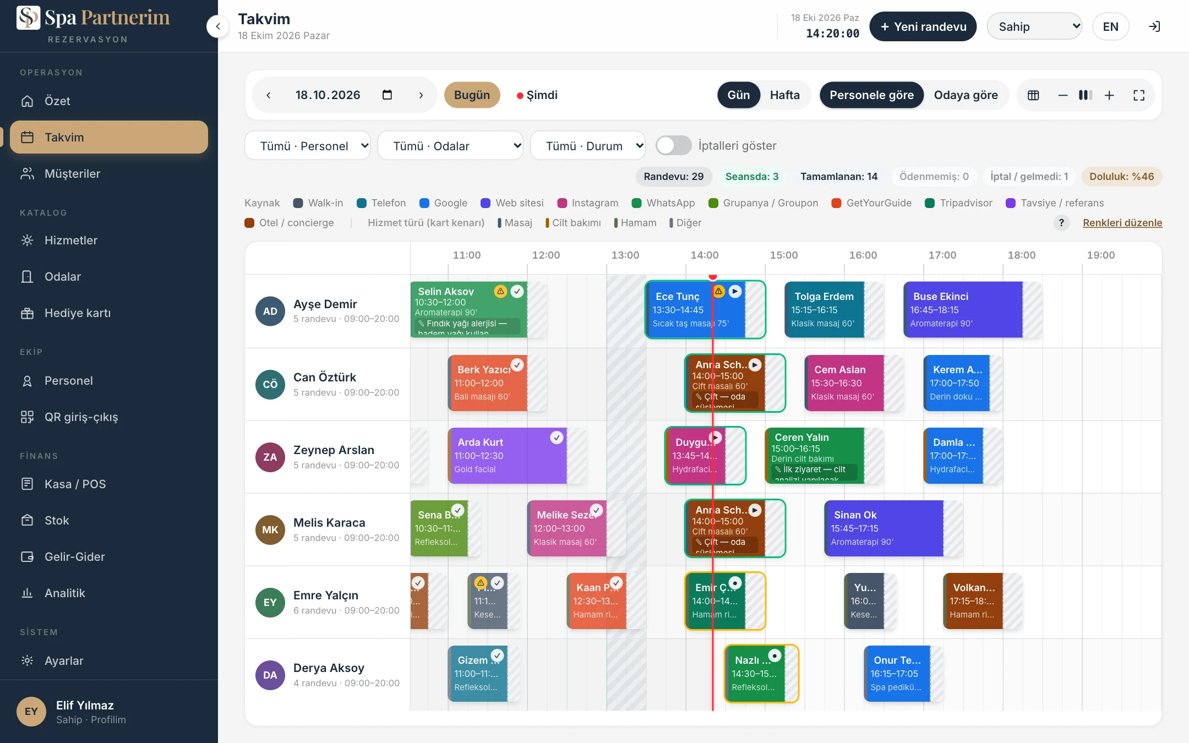Open the date picker calendar icon
The image size is (1189, 743).
[387, 95]
